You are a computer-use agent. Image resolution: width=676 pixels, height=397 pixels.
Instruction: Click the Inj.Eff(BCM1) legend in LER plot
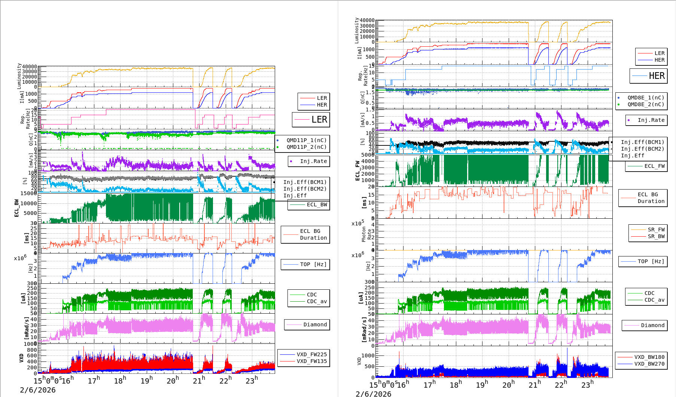click(304, 182)
